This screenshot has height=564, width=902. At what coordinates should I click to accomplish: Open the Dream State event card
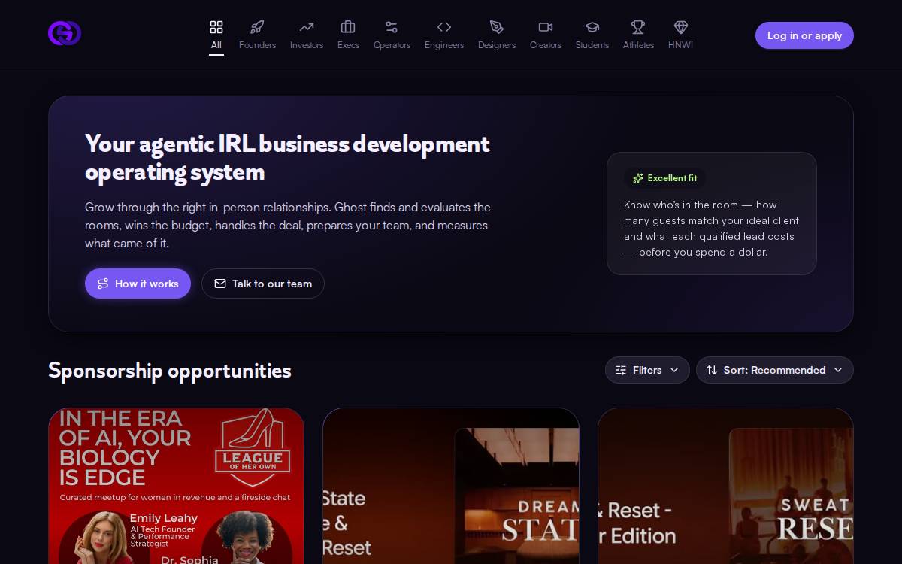click(x=451, y=486)
